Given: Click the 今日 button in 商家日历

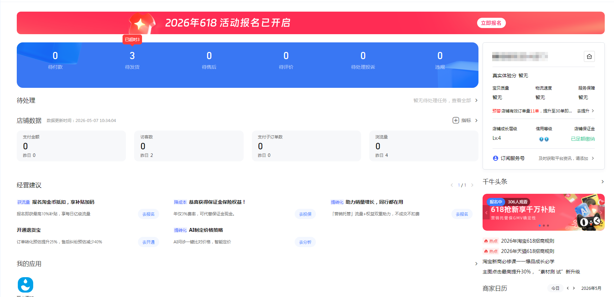Looking at the screenshot, I should coord(555,288).
